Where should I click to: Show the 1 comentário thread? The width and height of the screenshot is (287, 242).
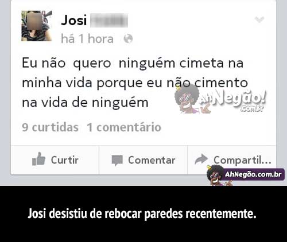tap(124, 127)
